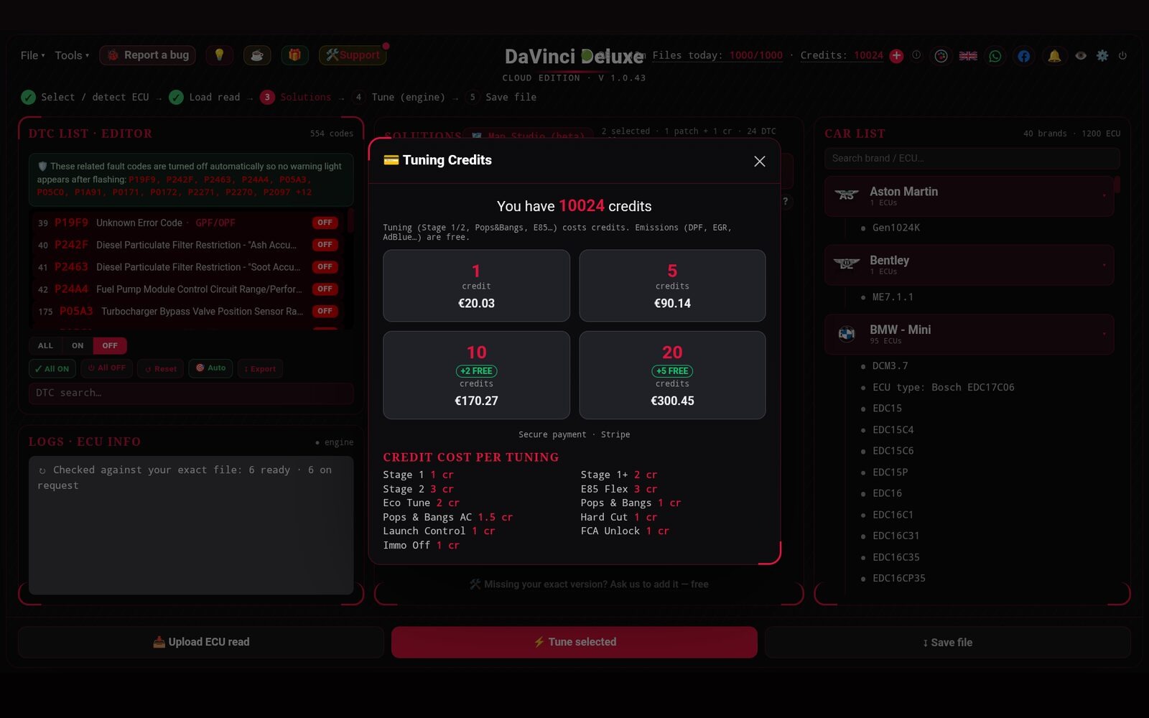Collapse the Bentley brand group
1149x718 pixels.
click(x=969, y=265)
